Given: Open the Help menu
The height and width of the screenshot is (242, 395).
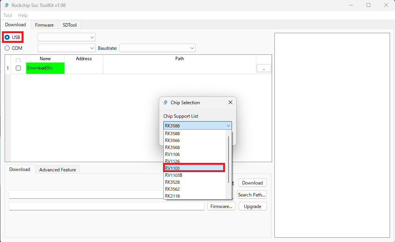Looking at the screenshot, I should 23,15.
